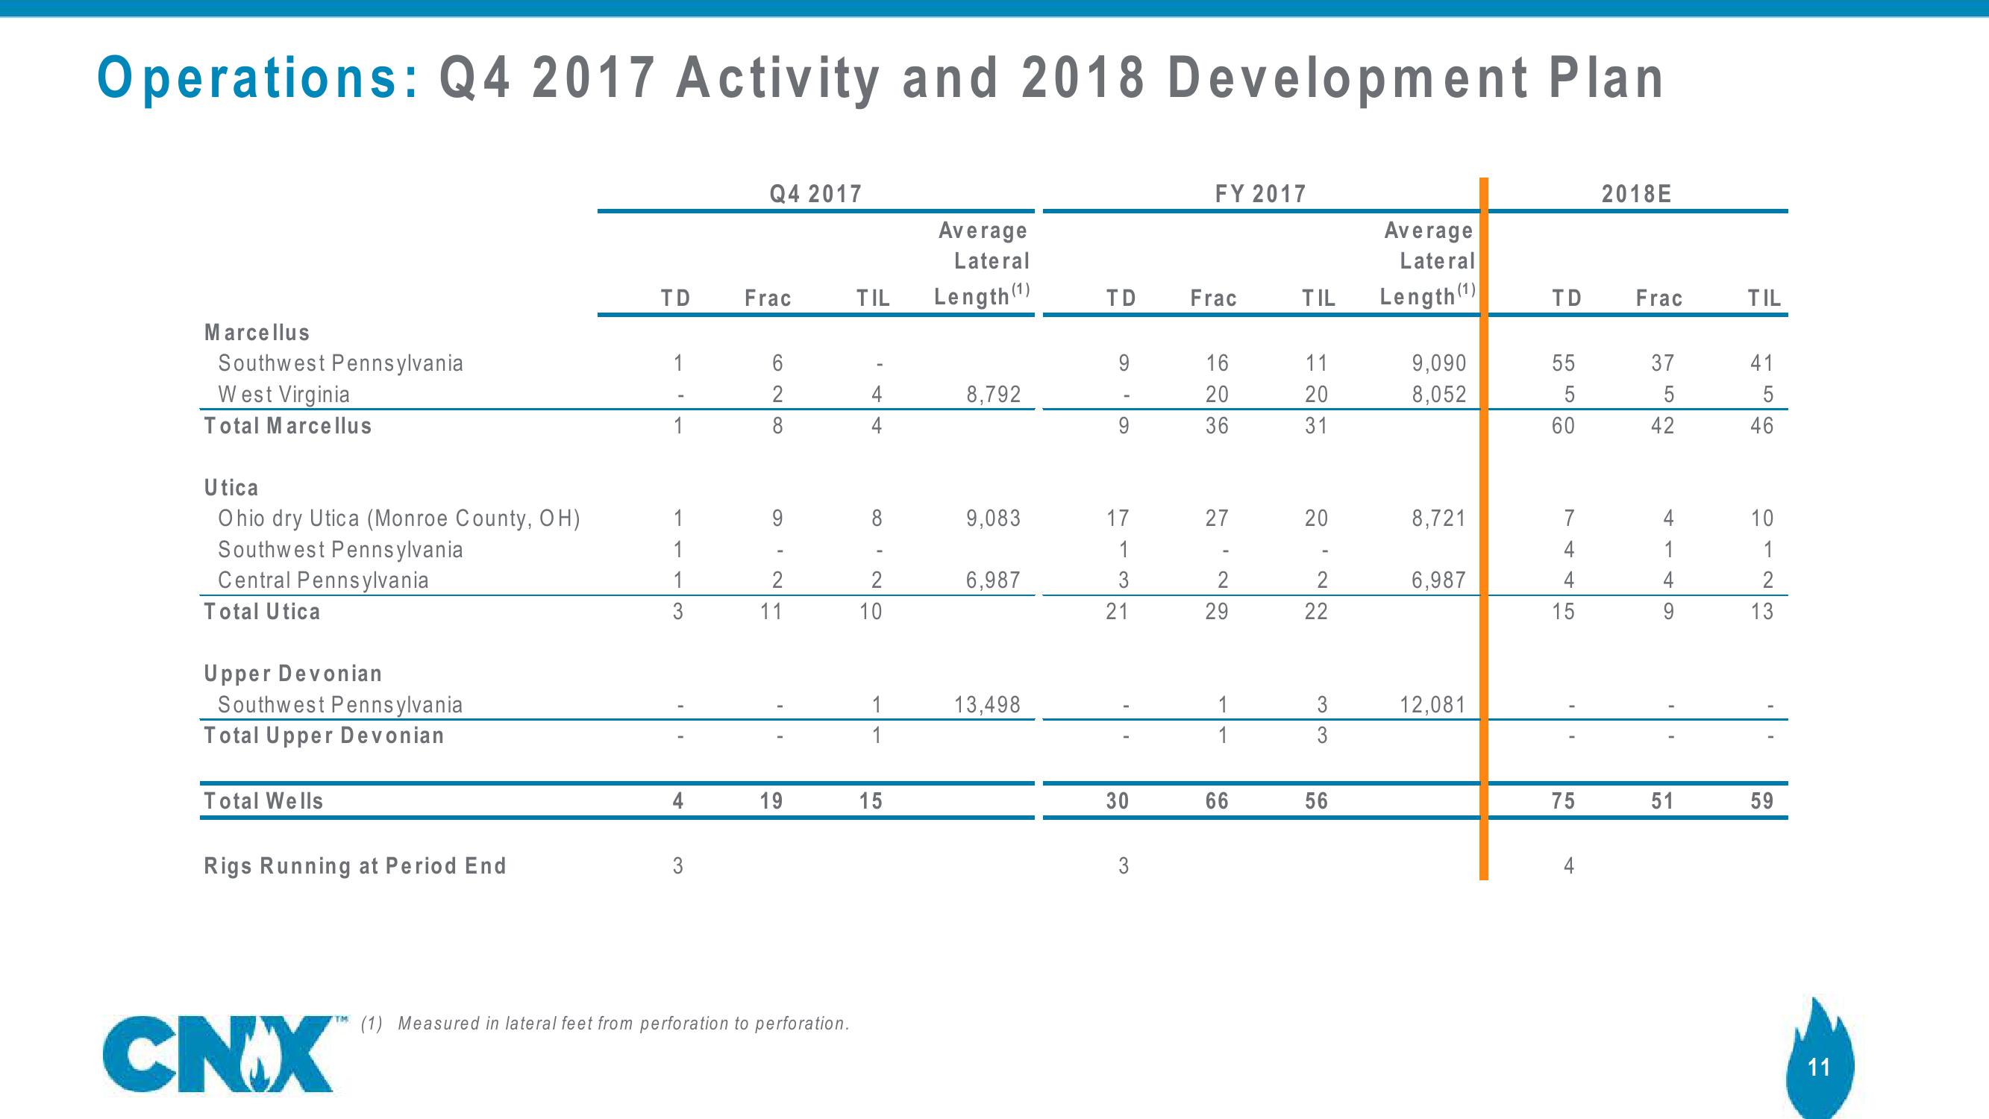Select the slide title 'Operations: Q4 2017 Activity and 2018 Development Plan'
This screenshot has height=1119, width=1989.
tap(880, 80)
